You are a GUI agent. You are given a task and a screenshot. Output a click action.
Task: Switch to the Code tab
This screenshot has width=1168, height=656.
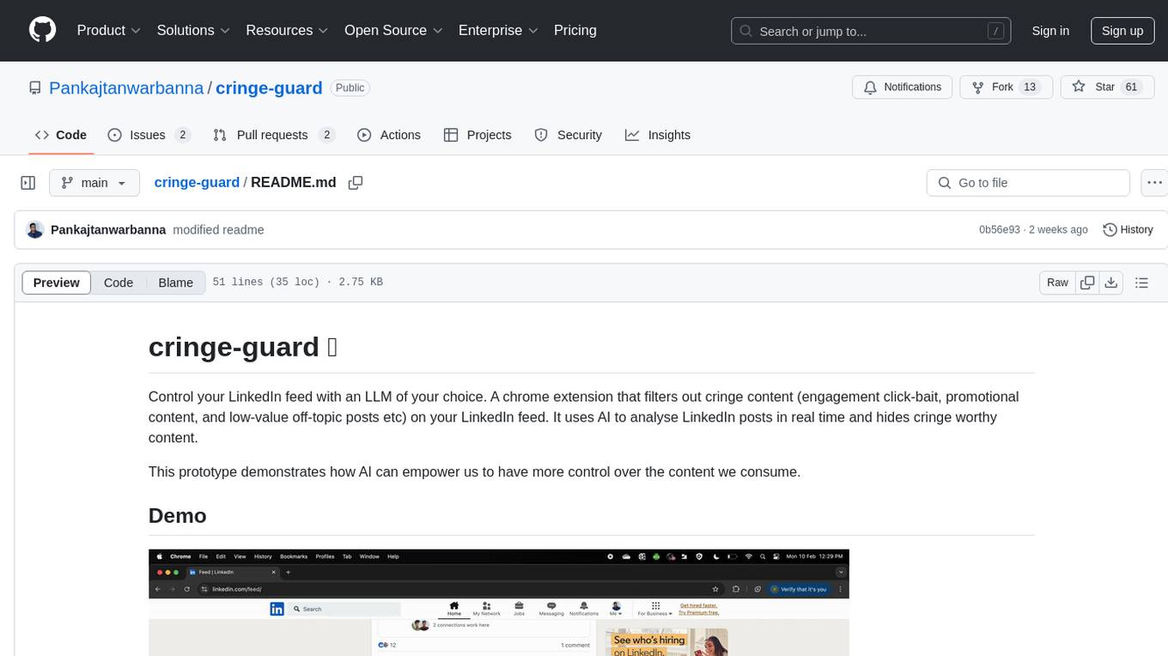pos(61,135)
